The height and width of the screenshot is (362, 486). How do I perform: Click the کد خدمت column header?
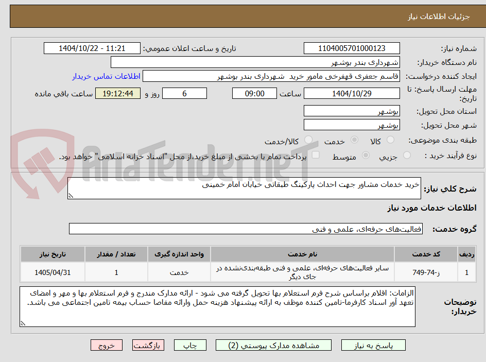[x=426, y=254]
